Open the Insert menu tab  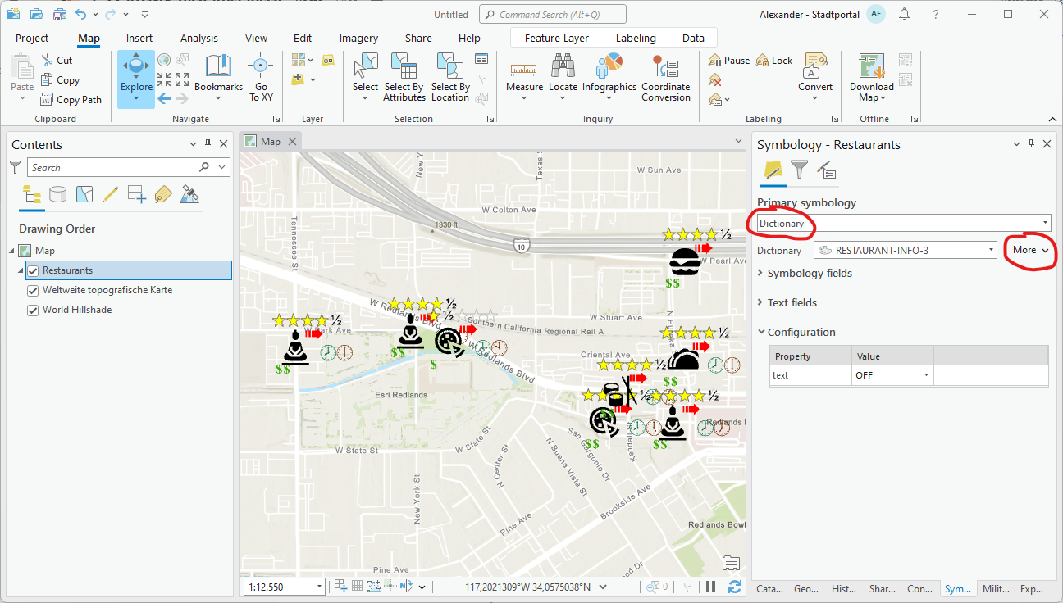139,37
